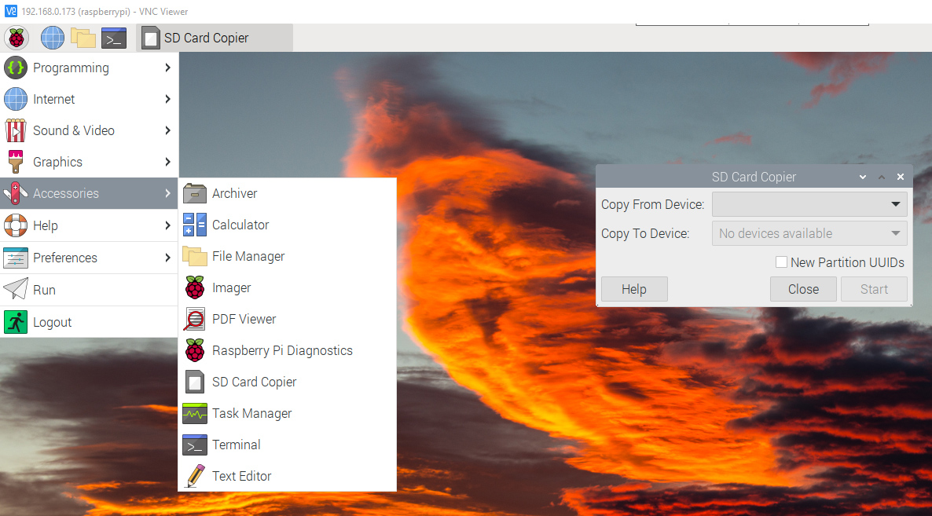Open the File Manager folder icon in taskbar
The height and width of the screenshot is (516, 932).
[83, 38]
